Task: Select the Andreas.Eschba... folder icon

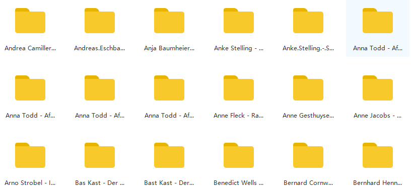Action: [100, 21]
